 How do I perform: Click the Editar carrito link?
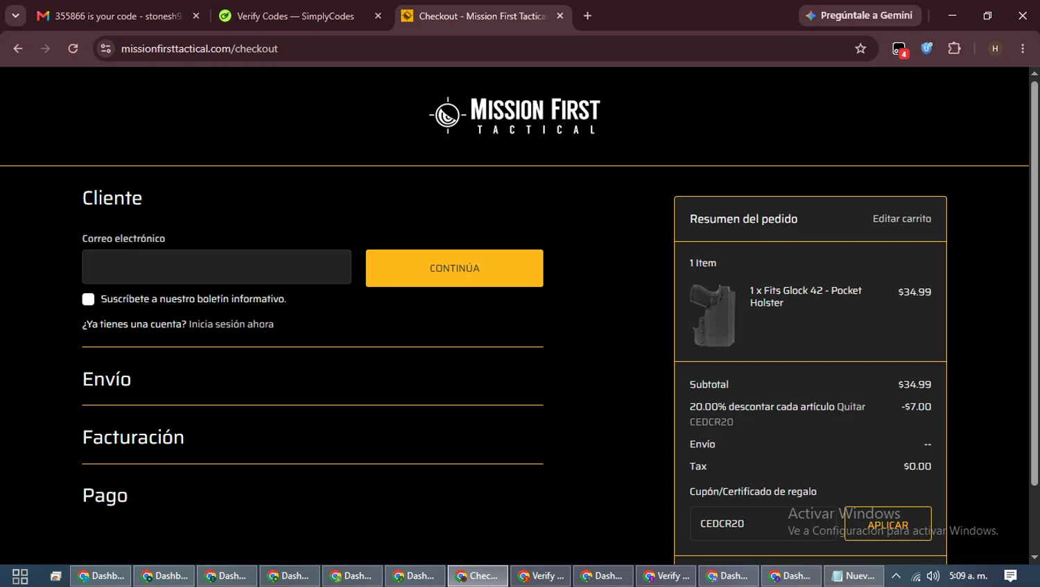901,219
